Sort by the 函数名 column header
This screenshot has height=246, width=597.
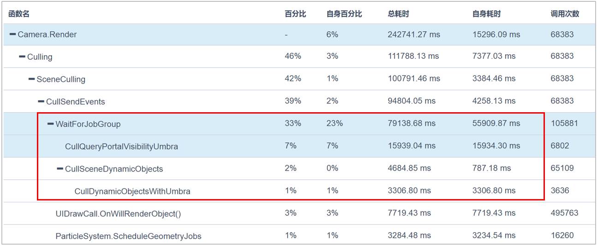pos(19,14)
